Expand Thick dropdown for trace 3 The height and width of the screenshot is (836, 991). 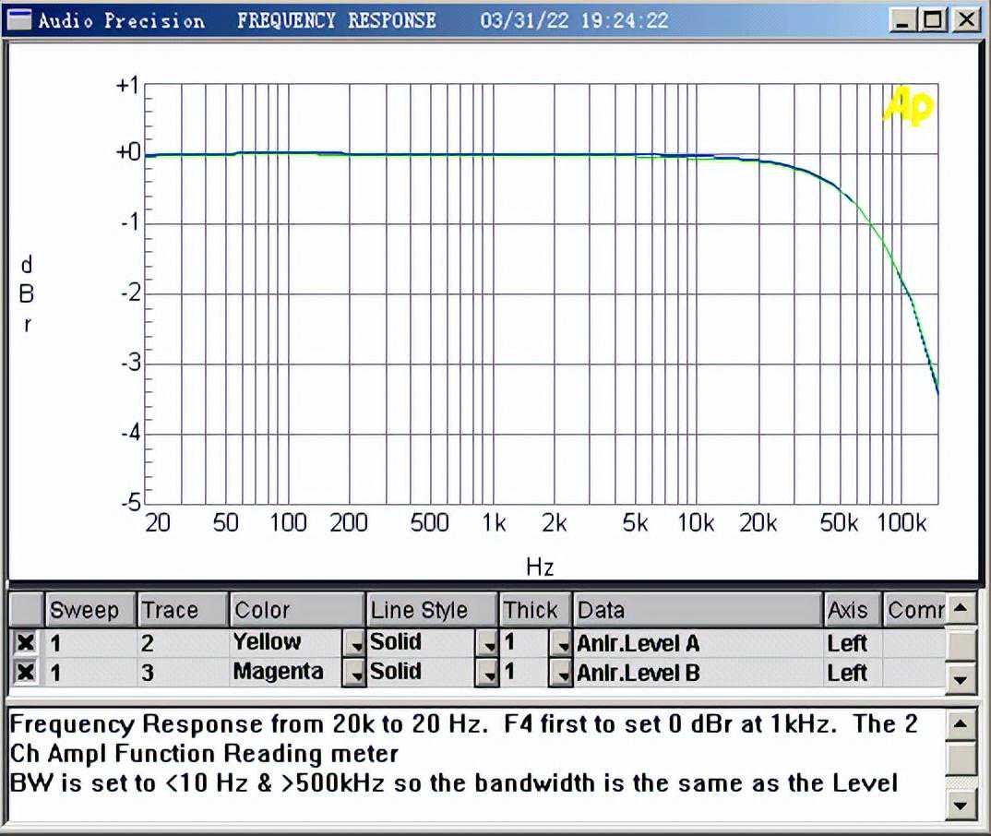point(560,674)
